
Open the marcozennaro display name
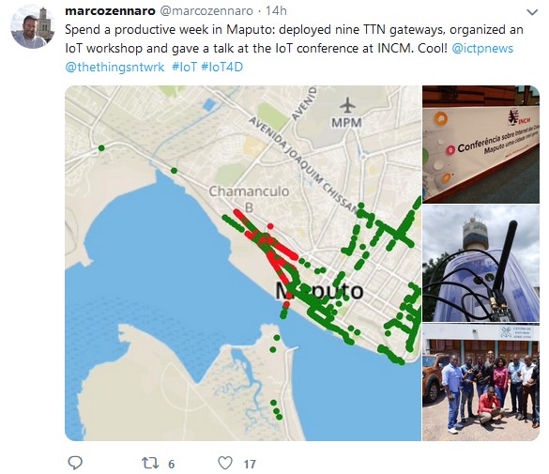tap(111, 11)
